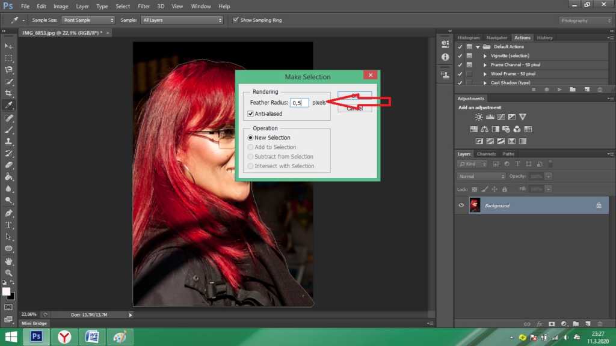616x346 pixels.
Task: Open the Photography workspace dropdown
Action: pos(585,20)
